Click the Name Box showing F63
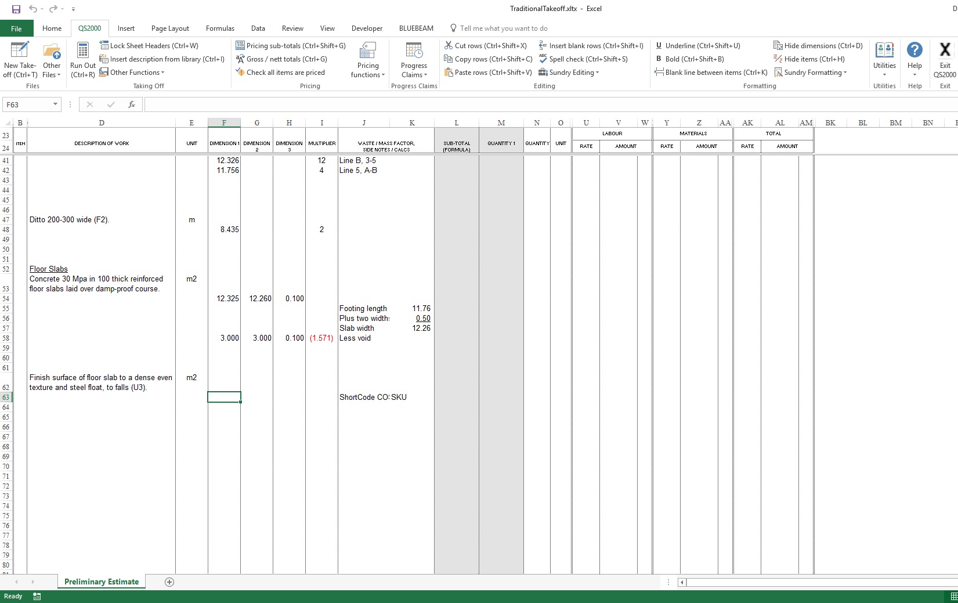 (x=27, y=104)
